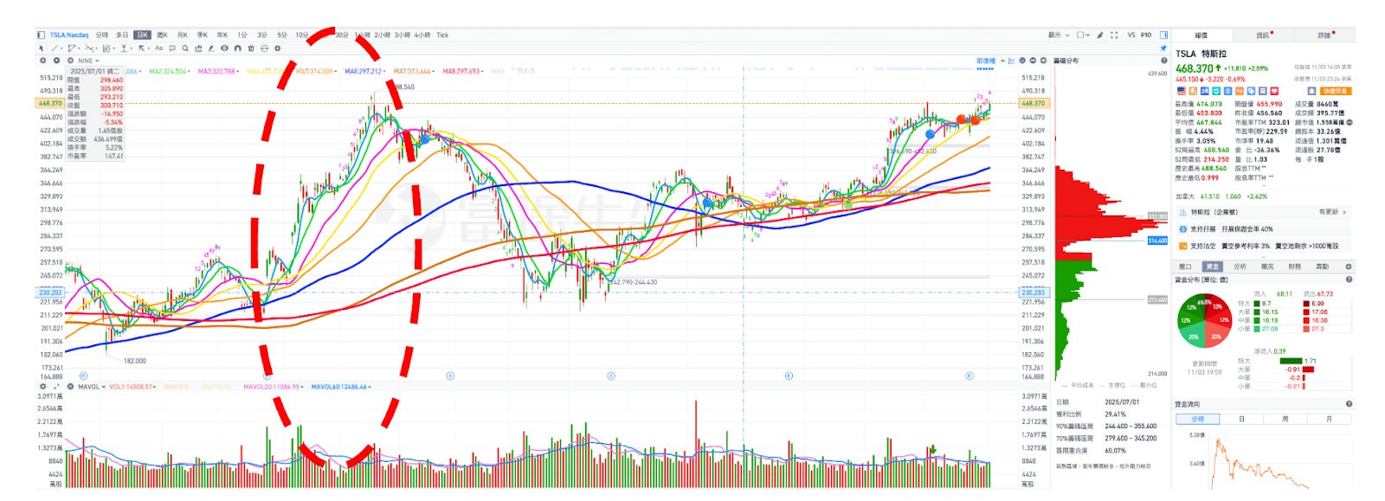The height and width of the screenshot is (501, 1385).
Task: Open drawing toolbar settings gear
Action: [x=278, y=48]
